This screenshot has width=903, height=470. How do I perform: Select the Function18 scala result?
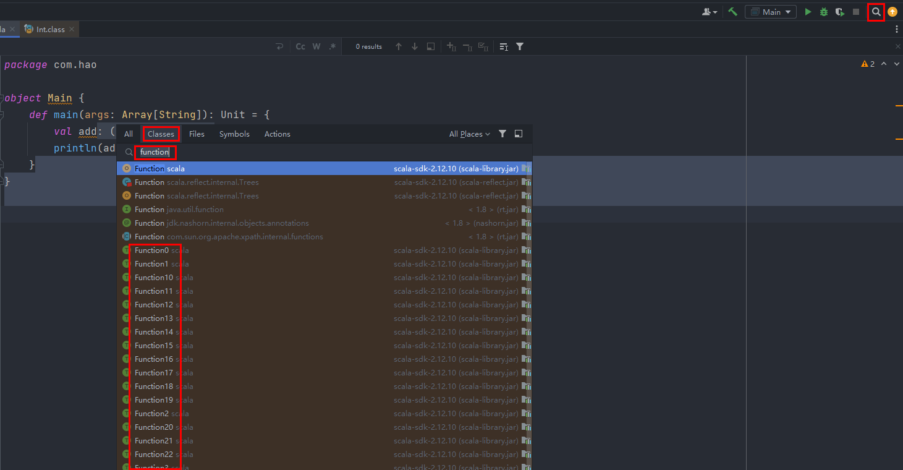pyautogui.click(x=324, y=386)
